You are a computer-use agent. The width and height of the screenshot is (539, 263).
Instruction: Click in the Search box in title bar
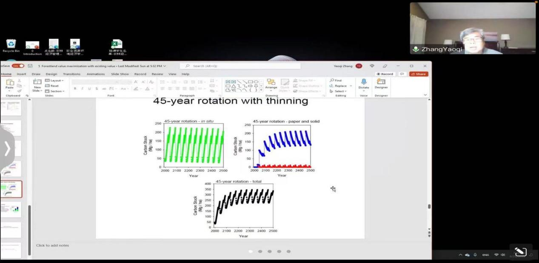pyautogui.click(x=240, y=66)
